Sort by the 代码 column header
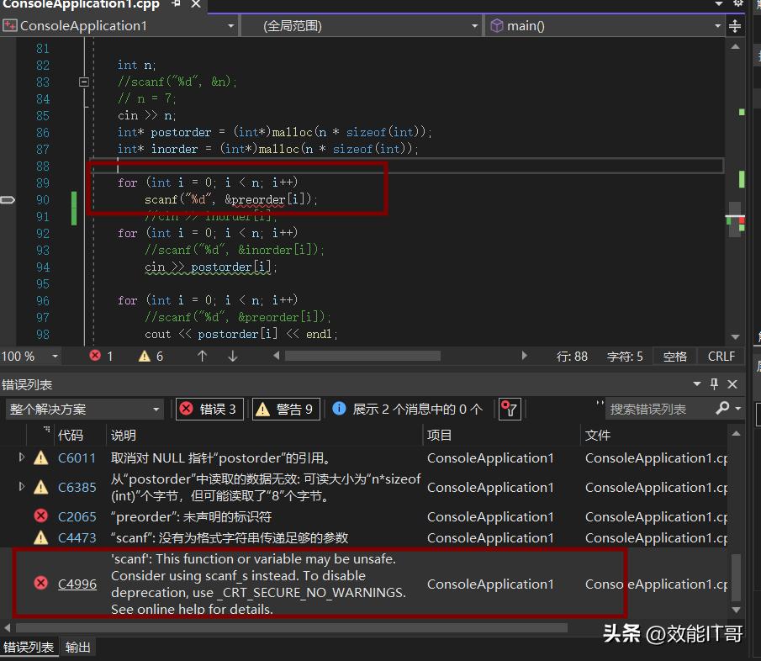This screenshot has height=661, width=761. (71, 436)
